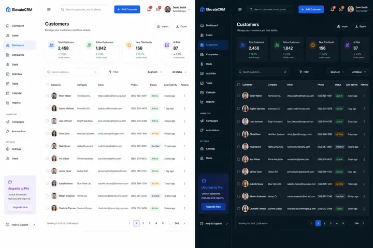This screenshot has height=248, width=373.
Task: Check Isabella Moore row checkbox in dark theme
Action: pyautogui.click(x=239, y=184)
